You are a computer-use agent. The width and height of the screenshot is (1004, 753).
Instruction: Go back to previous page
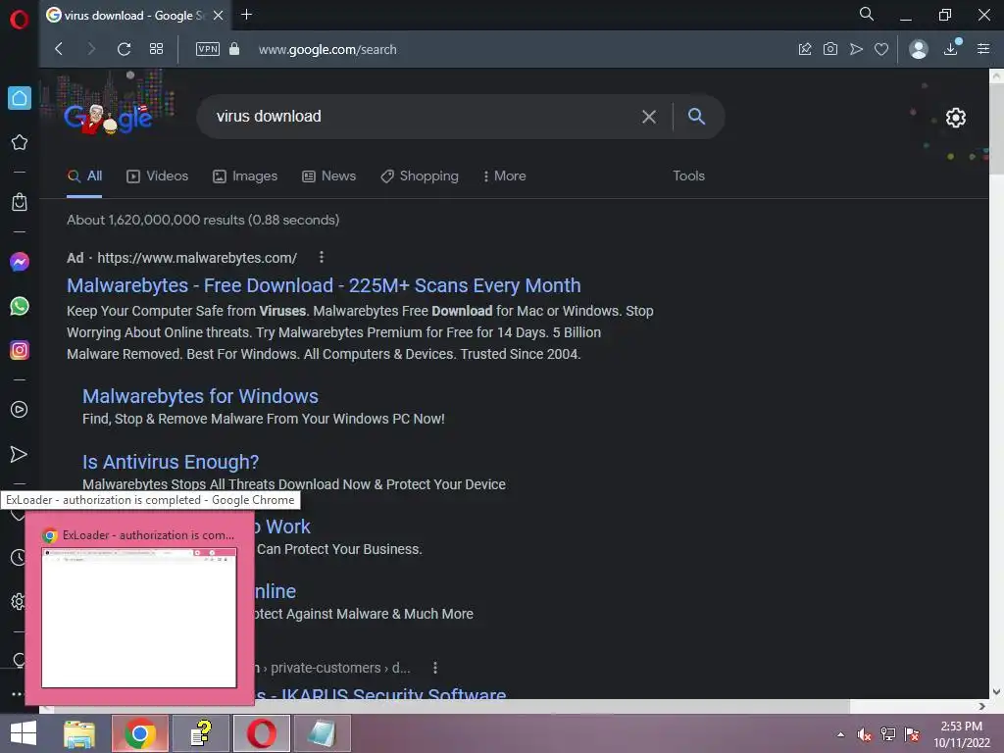[59, 49]
